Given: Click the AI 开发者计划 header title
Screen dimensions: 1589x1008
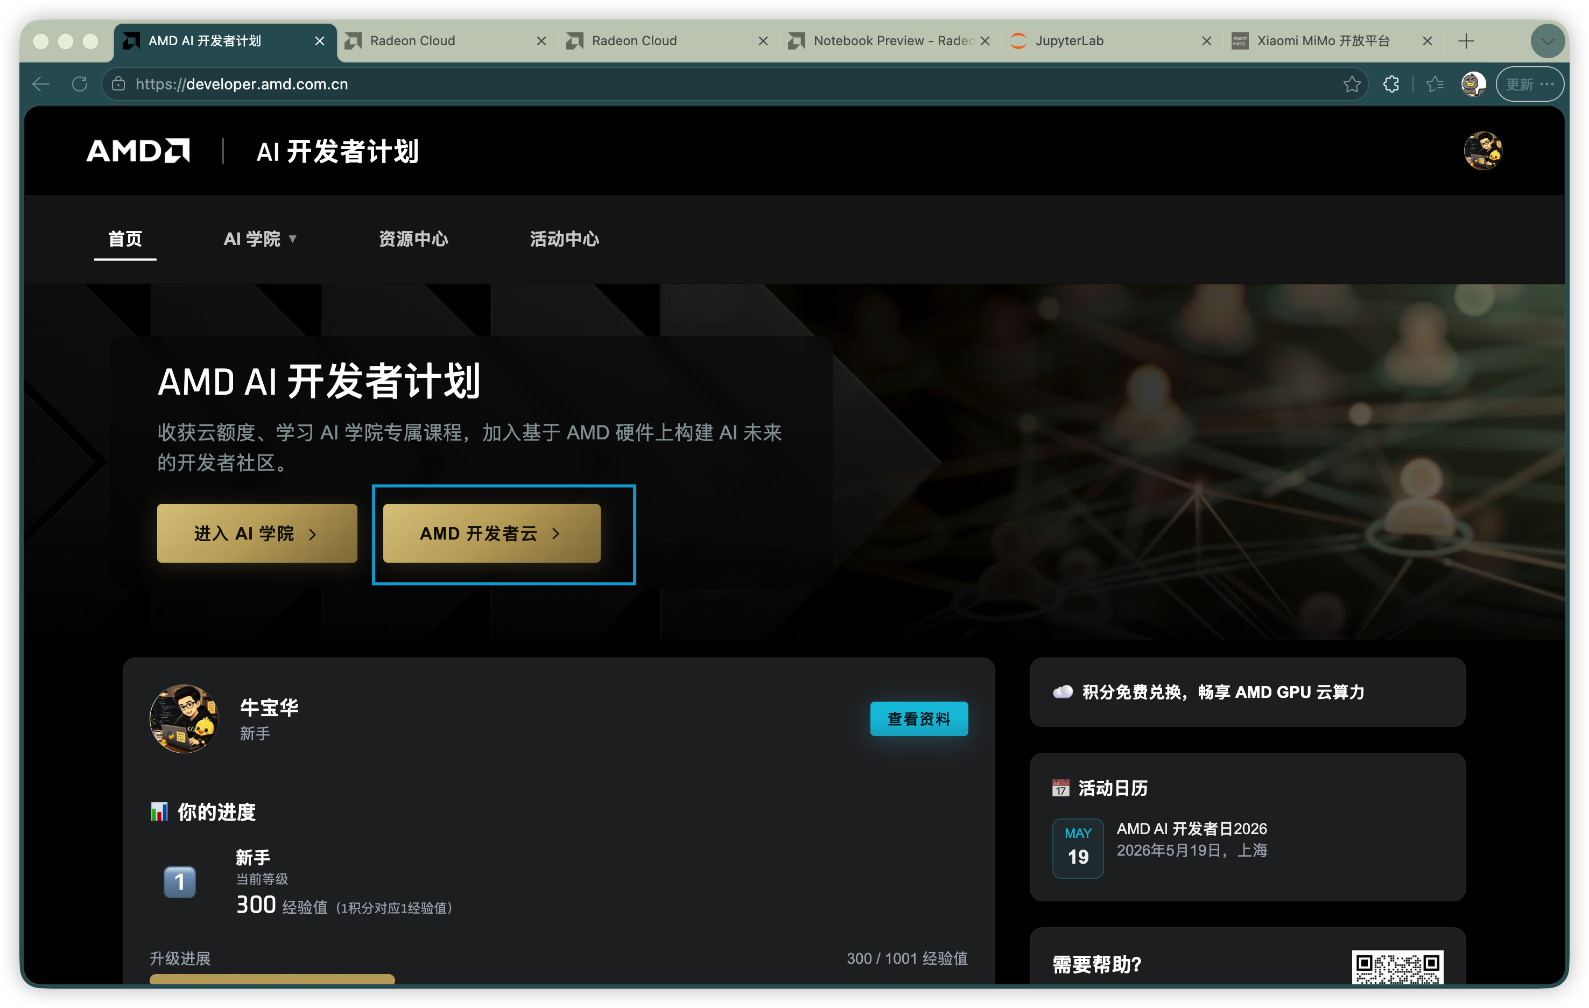Looking at the screenshot, I should (x=337, y=151).
